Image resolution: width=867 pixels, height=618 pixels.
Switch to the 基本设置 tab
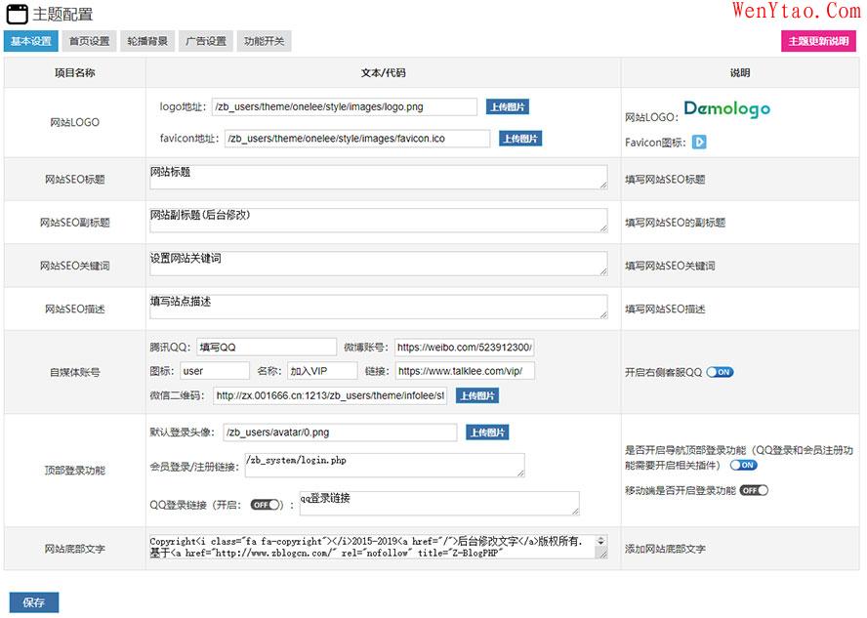(31, 41)
